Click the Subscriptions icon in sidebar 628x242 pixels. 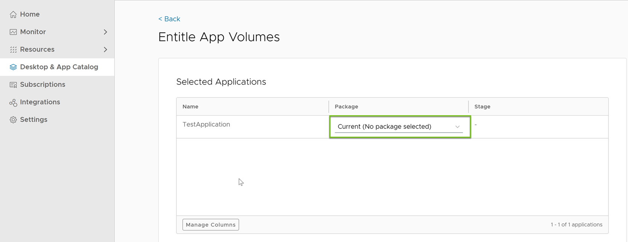pyautogui.click(x=13, y=85)
